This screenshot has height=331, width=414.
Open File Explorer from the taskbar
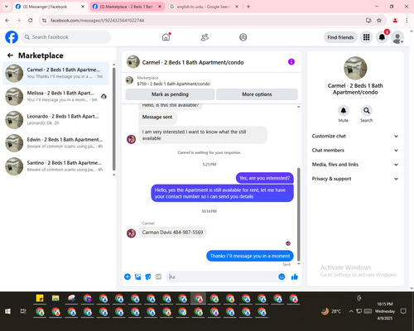pyautogui.click(x=55, y=298)
